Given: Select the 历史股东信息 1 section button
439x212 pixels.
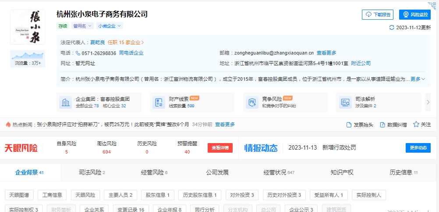Looking at the screenshot, I should click(200, 195).
